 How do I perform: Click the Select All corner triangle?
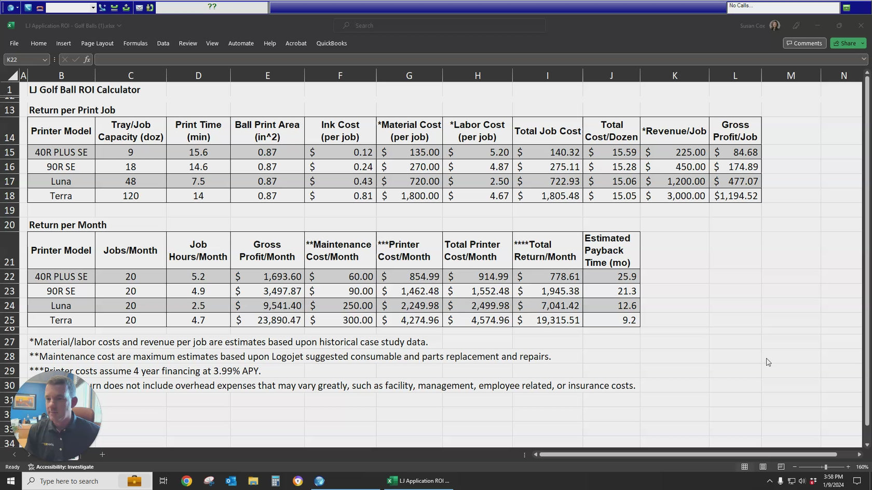(12, 76)
